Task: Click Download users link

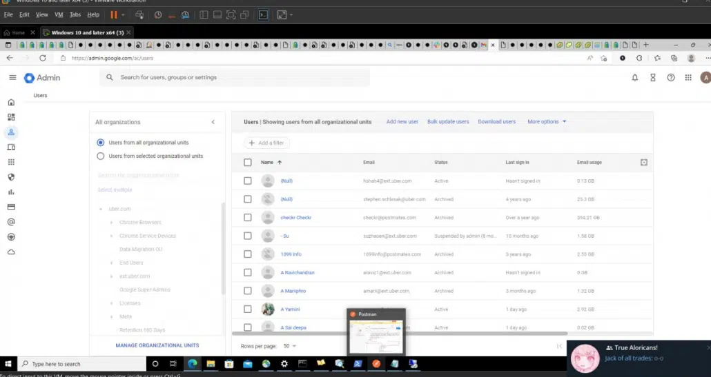Action: [x=496, y=122]
